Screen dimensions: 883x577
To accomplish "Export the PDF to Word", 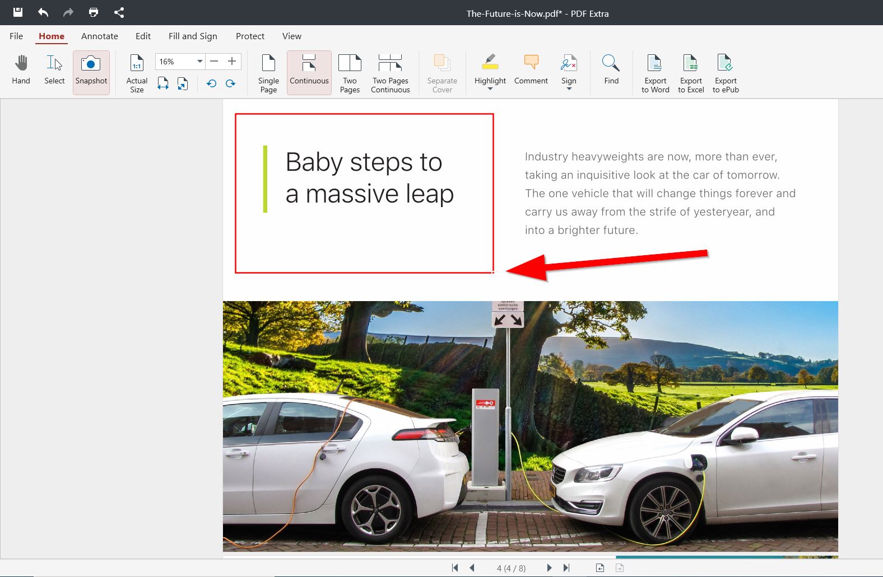I will tap(655, 73).
